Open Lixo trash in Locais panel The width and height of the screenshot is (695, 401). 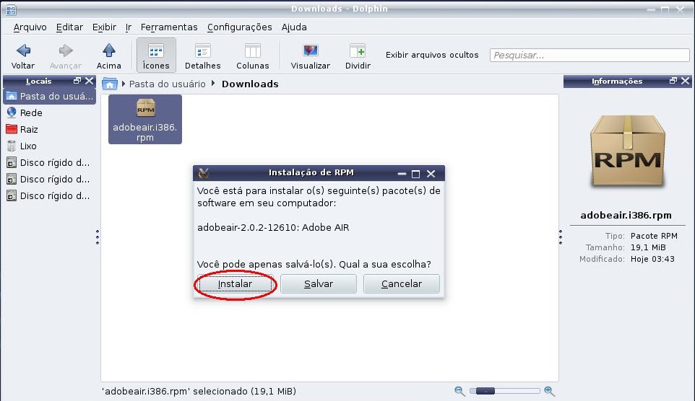(x=50, y=146)
